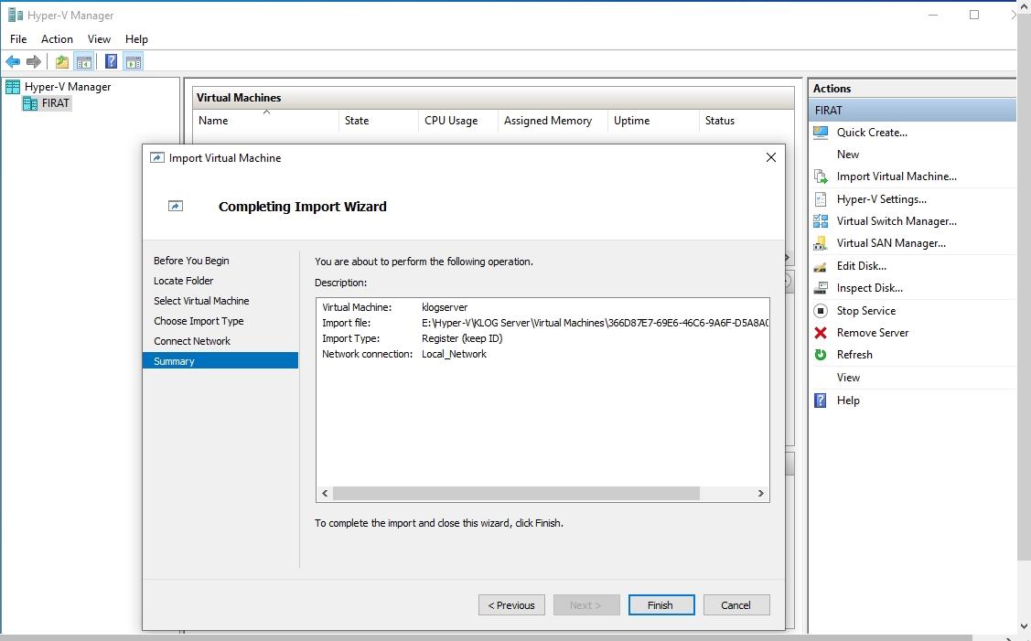1031x641 pixels.
Task: Click Stop Service action
Action: 866,310
